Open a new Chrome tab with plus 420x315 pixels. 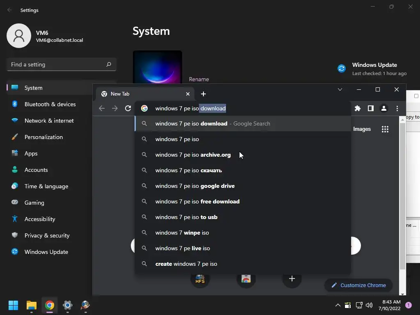tap(203, 94)
